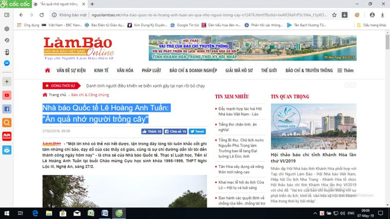This screenshot has height=219, width=390.
Task: Open the Ứng dụng apps bookmark
Action: [28, 25]
